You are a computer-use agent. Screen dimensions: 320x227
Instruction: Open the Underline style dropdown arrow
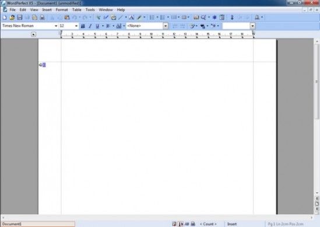tap(103, 26)
